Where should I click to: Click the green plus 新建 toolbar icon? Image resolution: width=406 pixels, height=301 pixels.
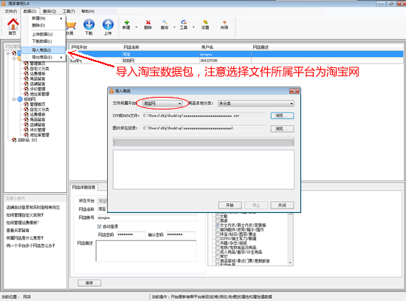[x=127, y=23]
